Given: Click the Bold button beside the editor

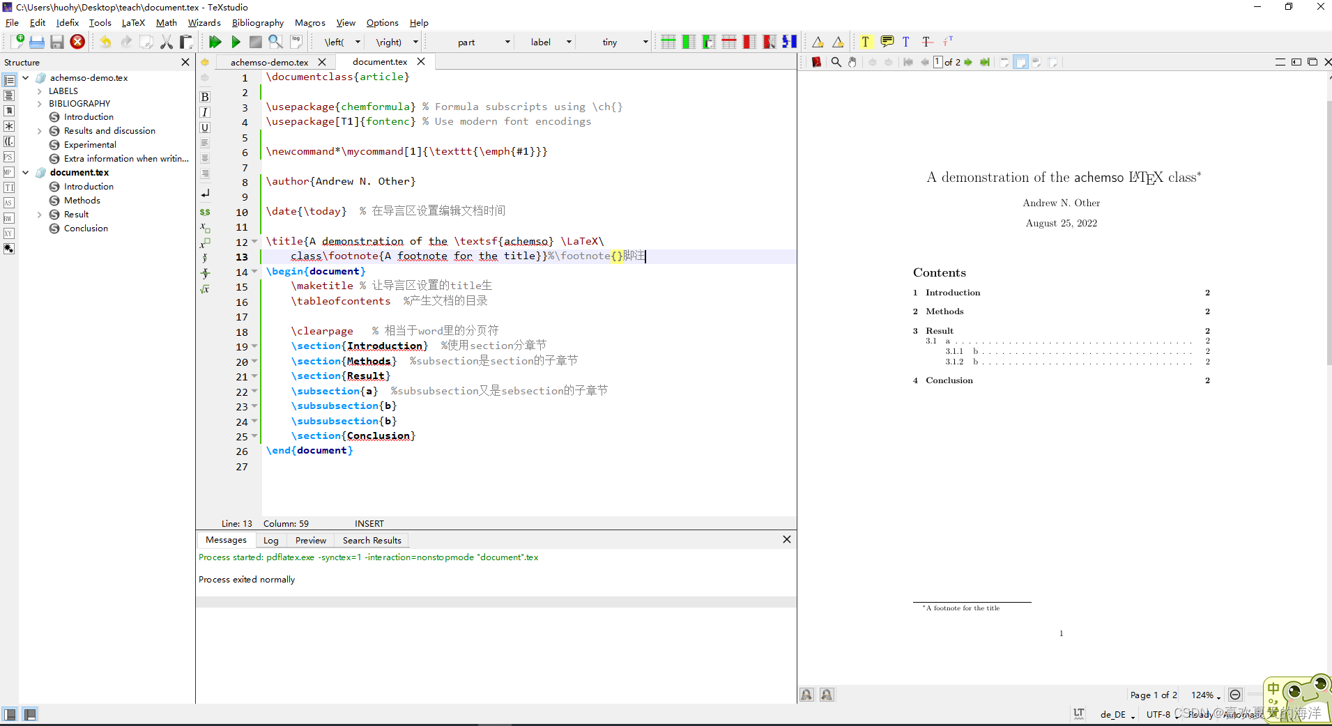Looking at the screenshot, I should [205, 97].
